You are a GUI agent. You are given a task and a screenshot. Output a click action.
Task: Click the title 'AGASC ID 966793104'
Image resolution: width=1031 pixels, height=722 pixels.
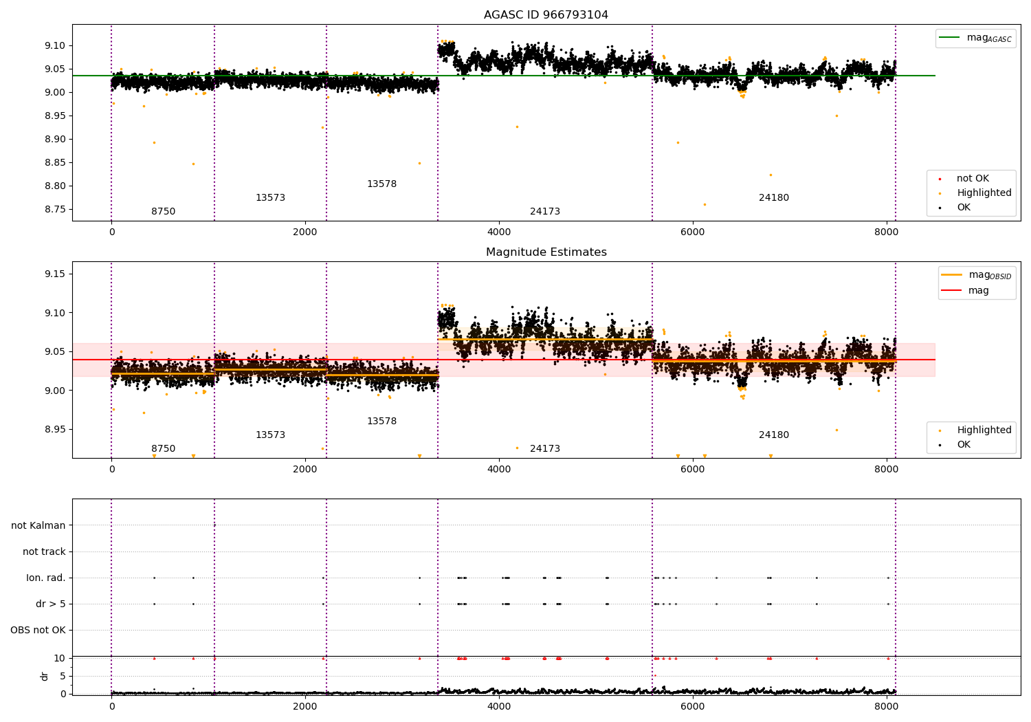(x=546, y=15)
